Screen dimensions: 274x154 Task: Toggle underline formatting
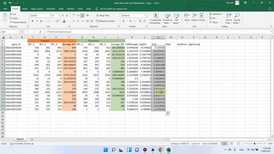click(x=41, y=21)
